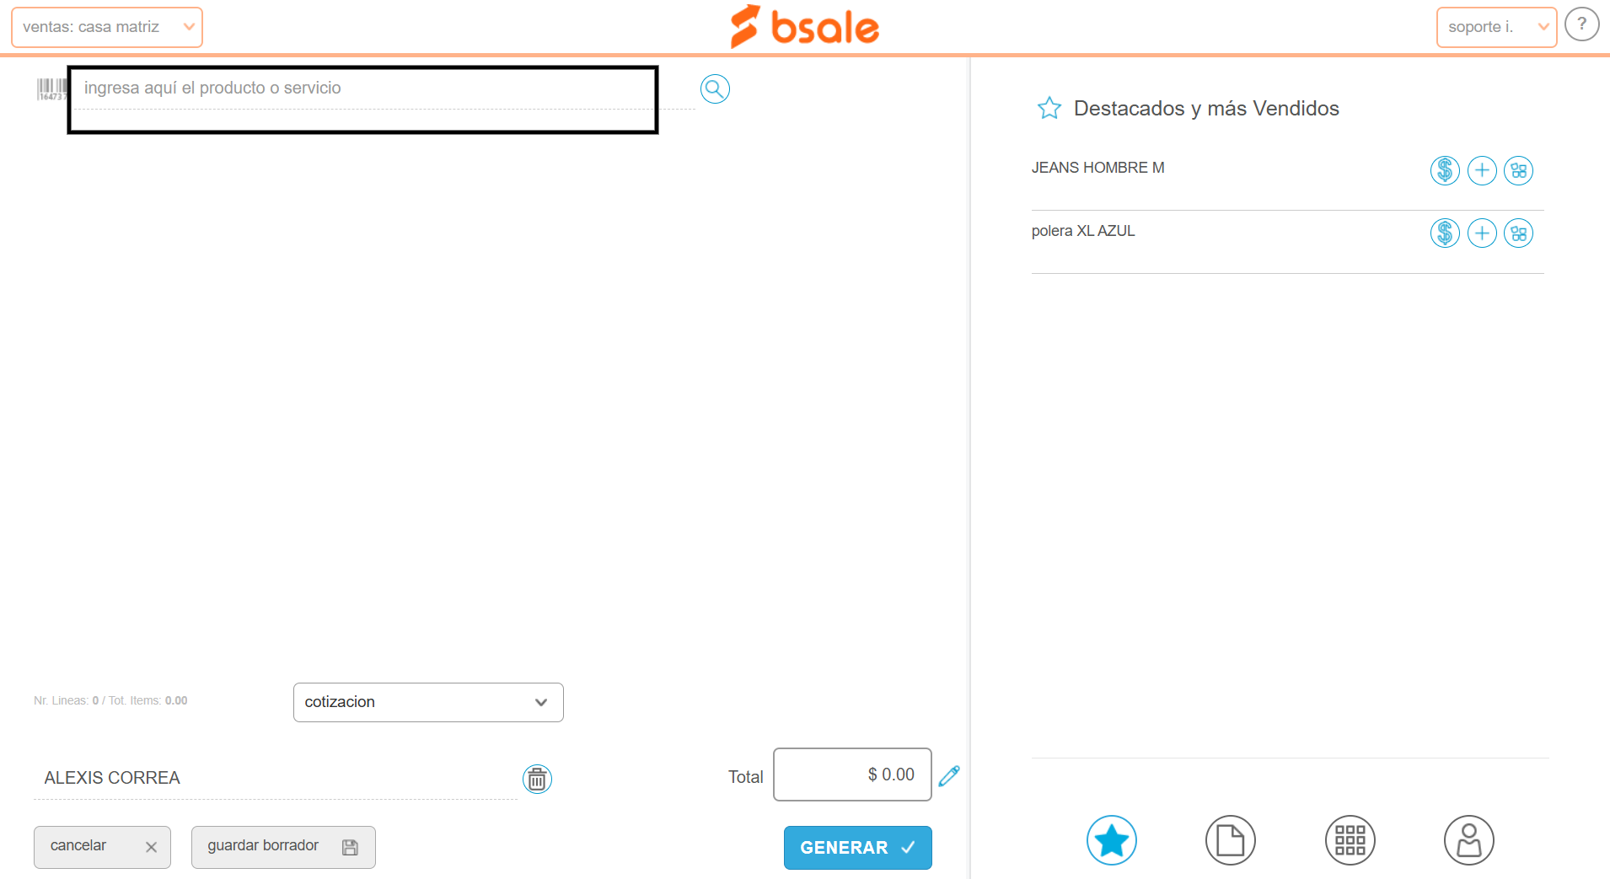This screenshot has width=1610, height=879.
Task: Open variants icon for JEANS HOMBRE M
Action: 1519,170
